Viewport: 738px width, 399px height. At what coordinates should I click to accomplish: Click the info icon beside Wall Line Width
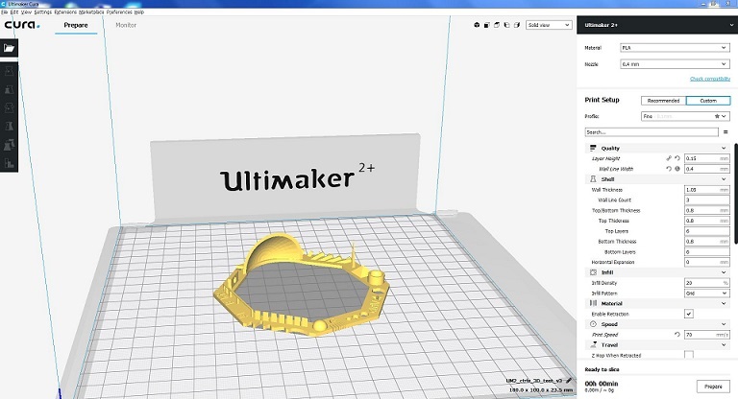(x=677, y=169)
